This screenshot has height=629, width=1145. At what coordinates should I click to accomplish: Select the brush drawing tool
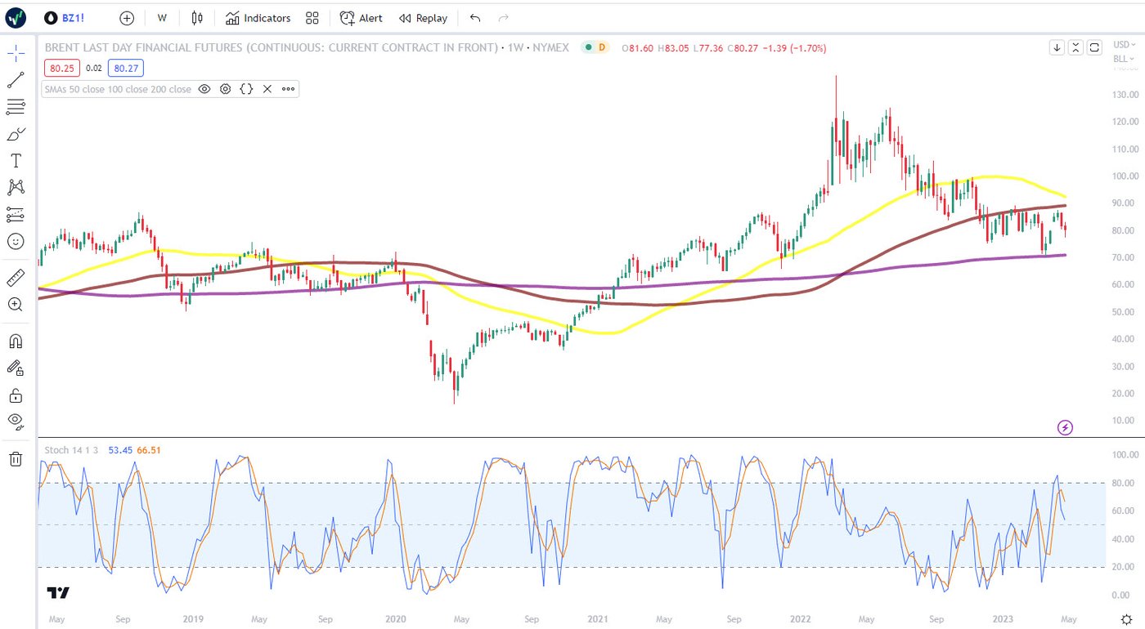click(16, 134)
